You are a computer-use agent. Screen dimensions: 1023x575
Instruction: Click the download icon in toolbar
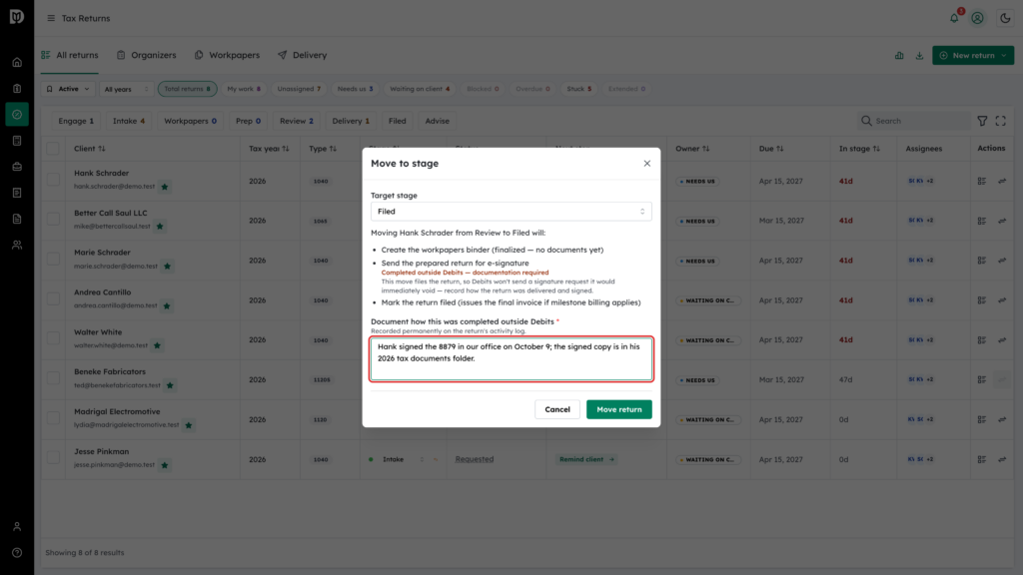(x=919, y=56)
